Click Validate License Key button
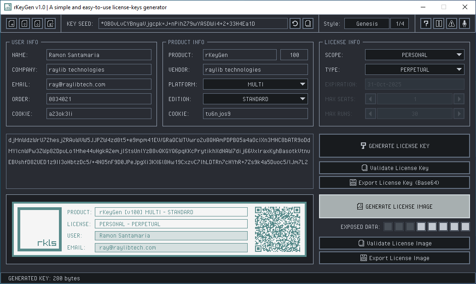The width and height of the screenshot is (476, 284). [395, 168]
